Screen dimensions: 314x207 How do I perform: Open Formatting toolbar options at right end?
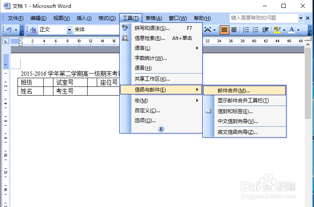[310, 30]
